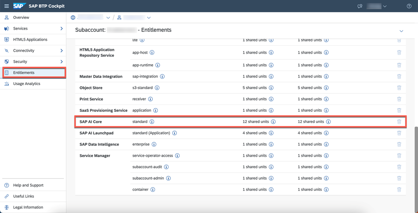Click the Print Service name
The image size is (418, 213).
tap(91, 99)
